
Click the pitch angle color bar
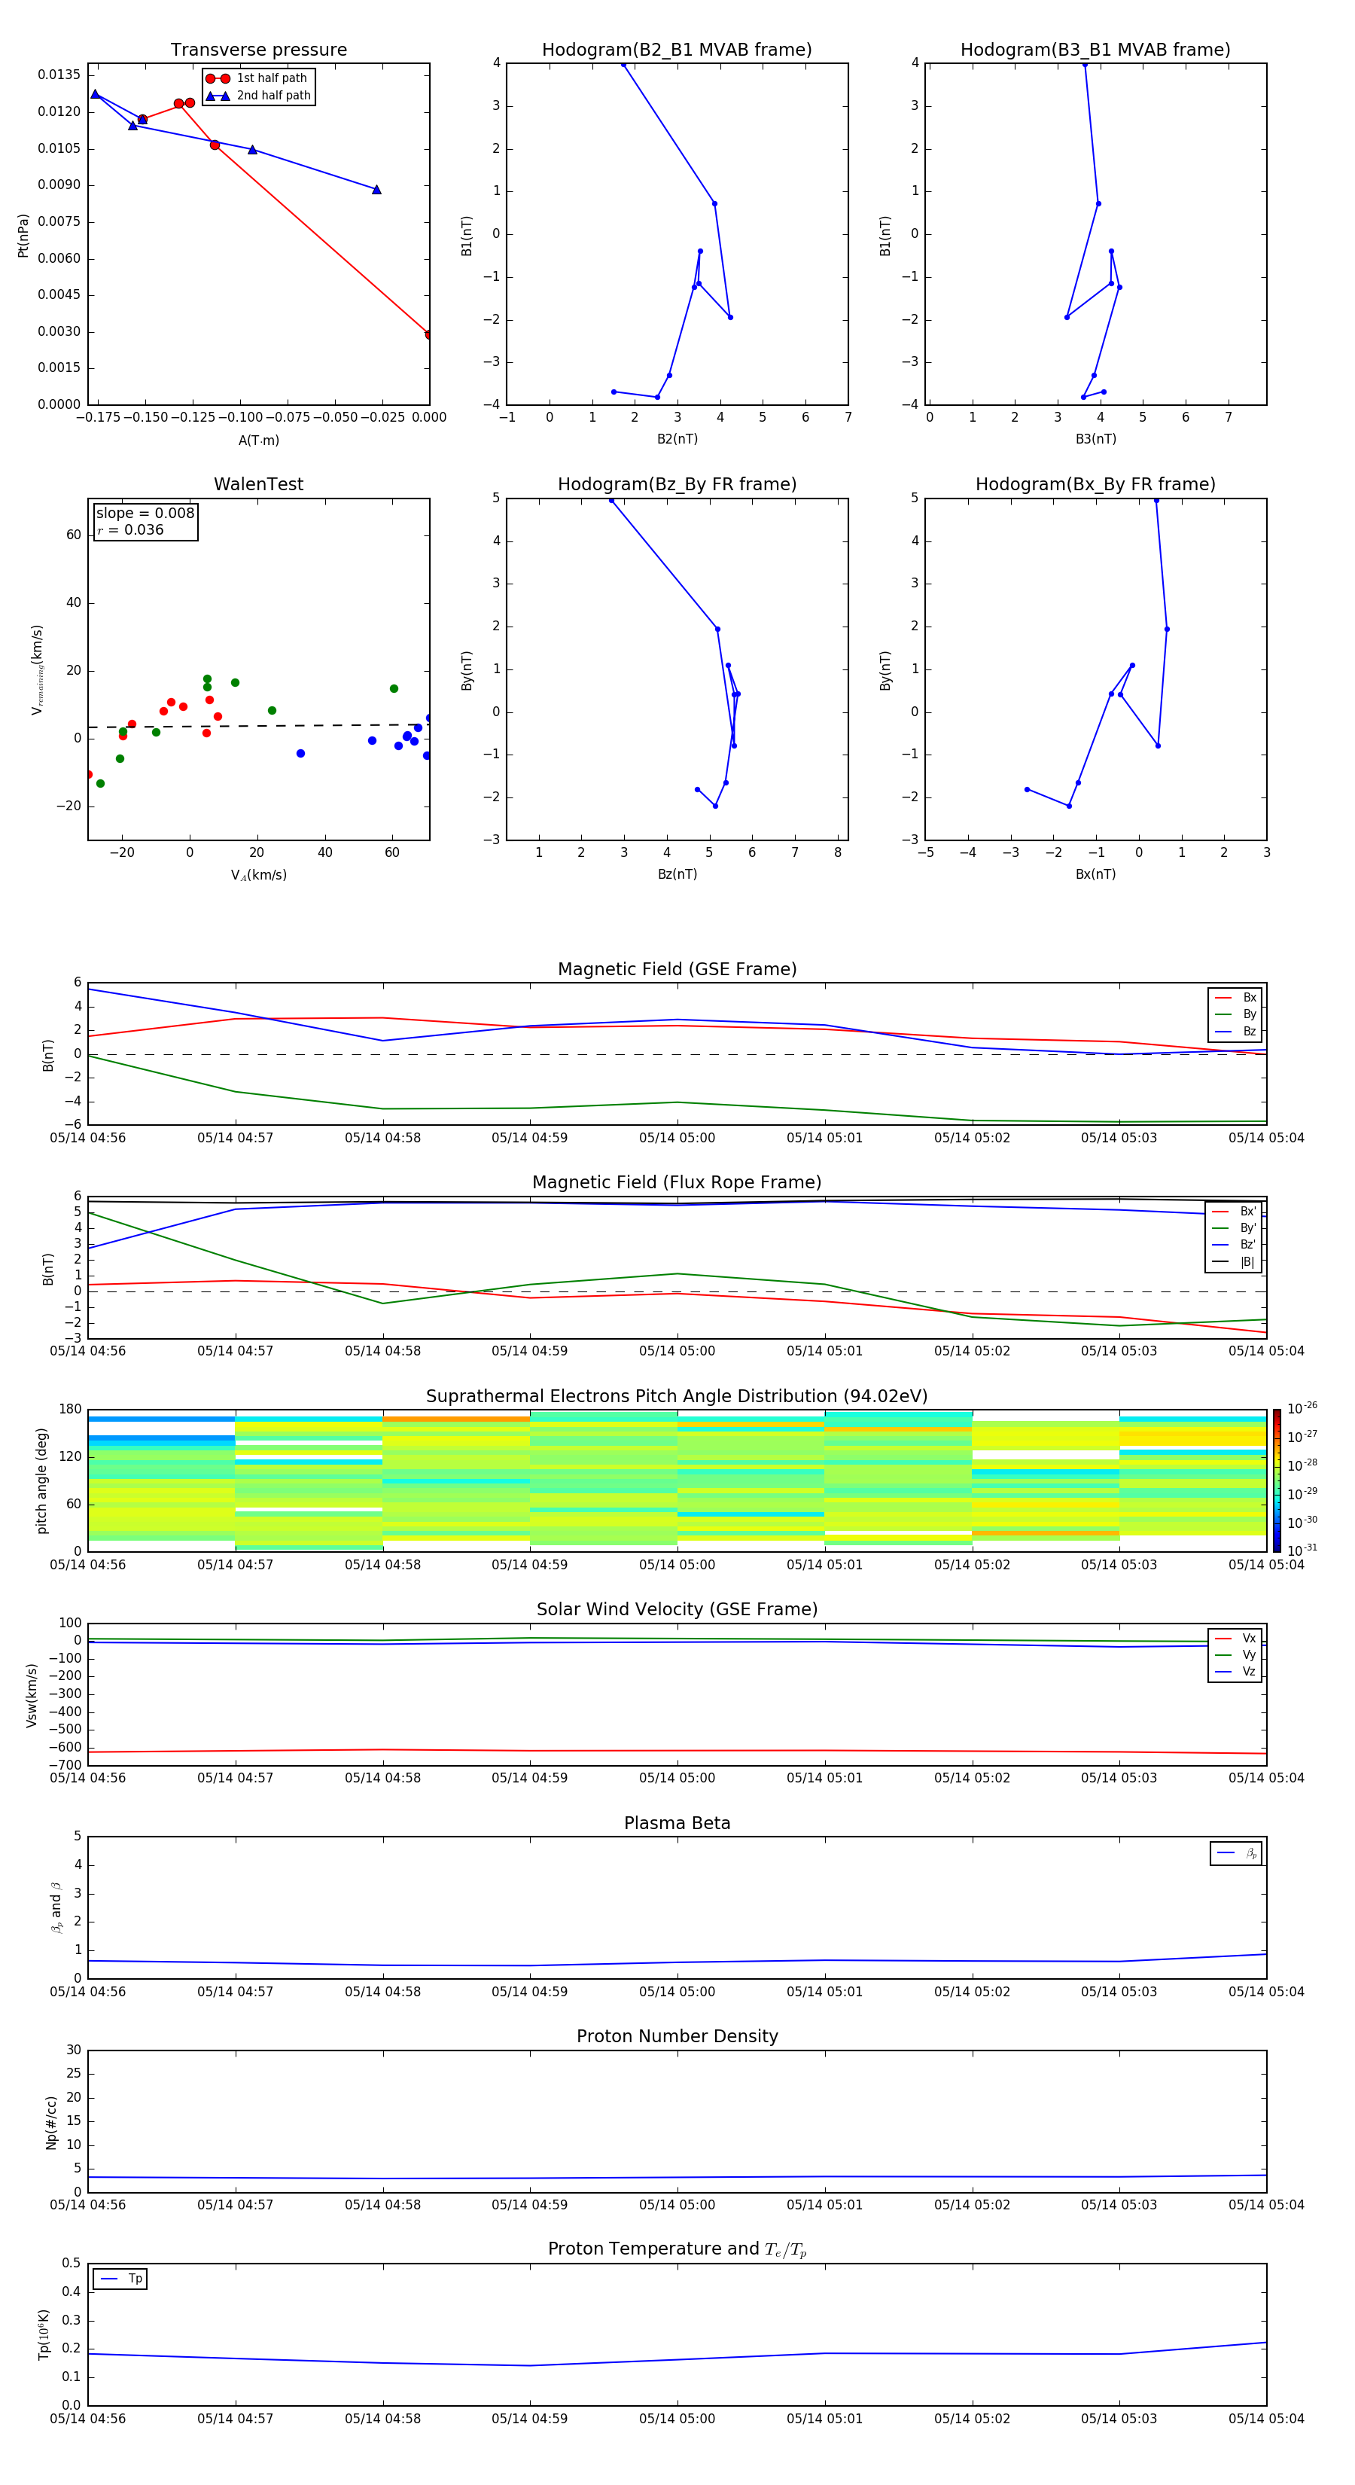(1277, 1480)
